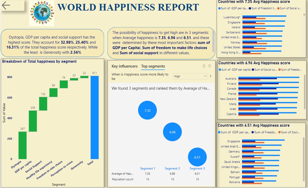Stay on the Top segments tab
The image size is (308, 188).
point(153,66)
